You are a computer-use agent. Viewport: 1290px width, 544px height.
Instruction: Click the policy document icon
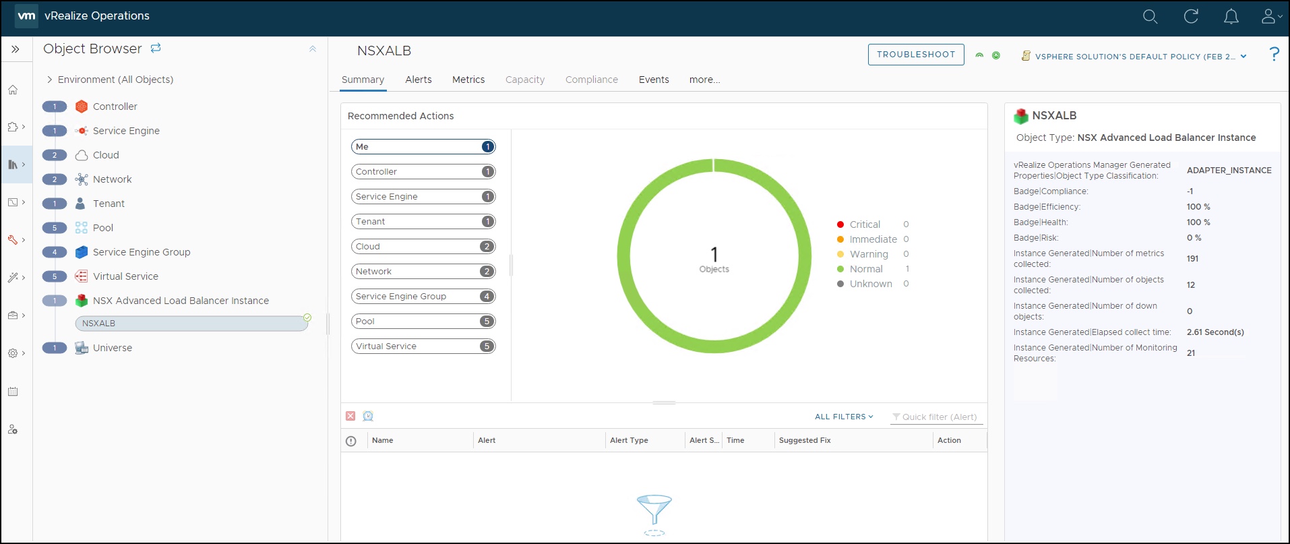pos(1026,56)
